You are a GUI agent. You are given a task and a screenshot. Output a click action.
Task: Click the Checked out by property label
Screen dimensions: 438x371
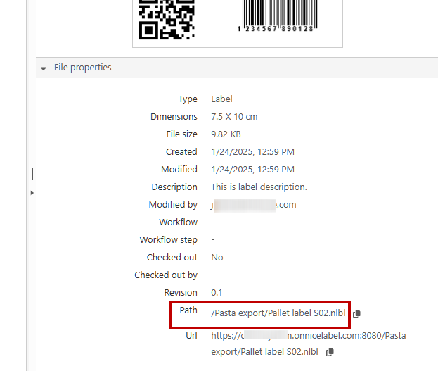(166, 275)
